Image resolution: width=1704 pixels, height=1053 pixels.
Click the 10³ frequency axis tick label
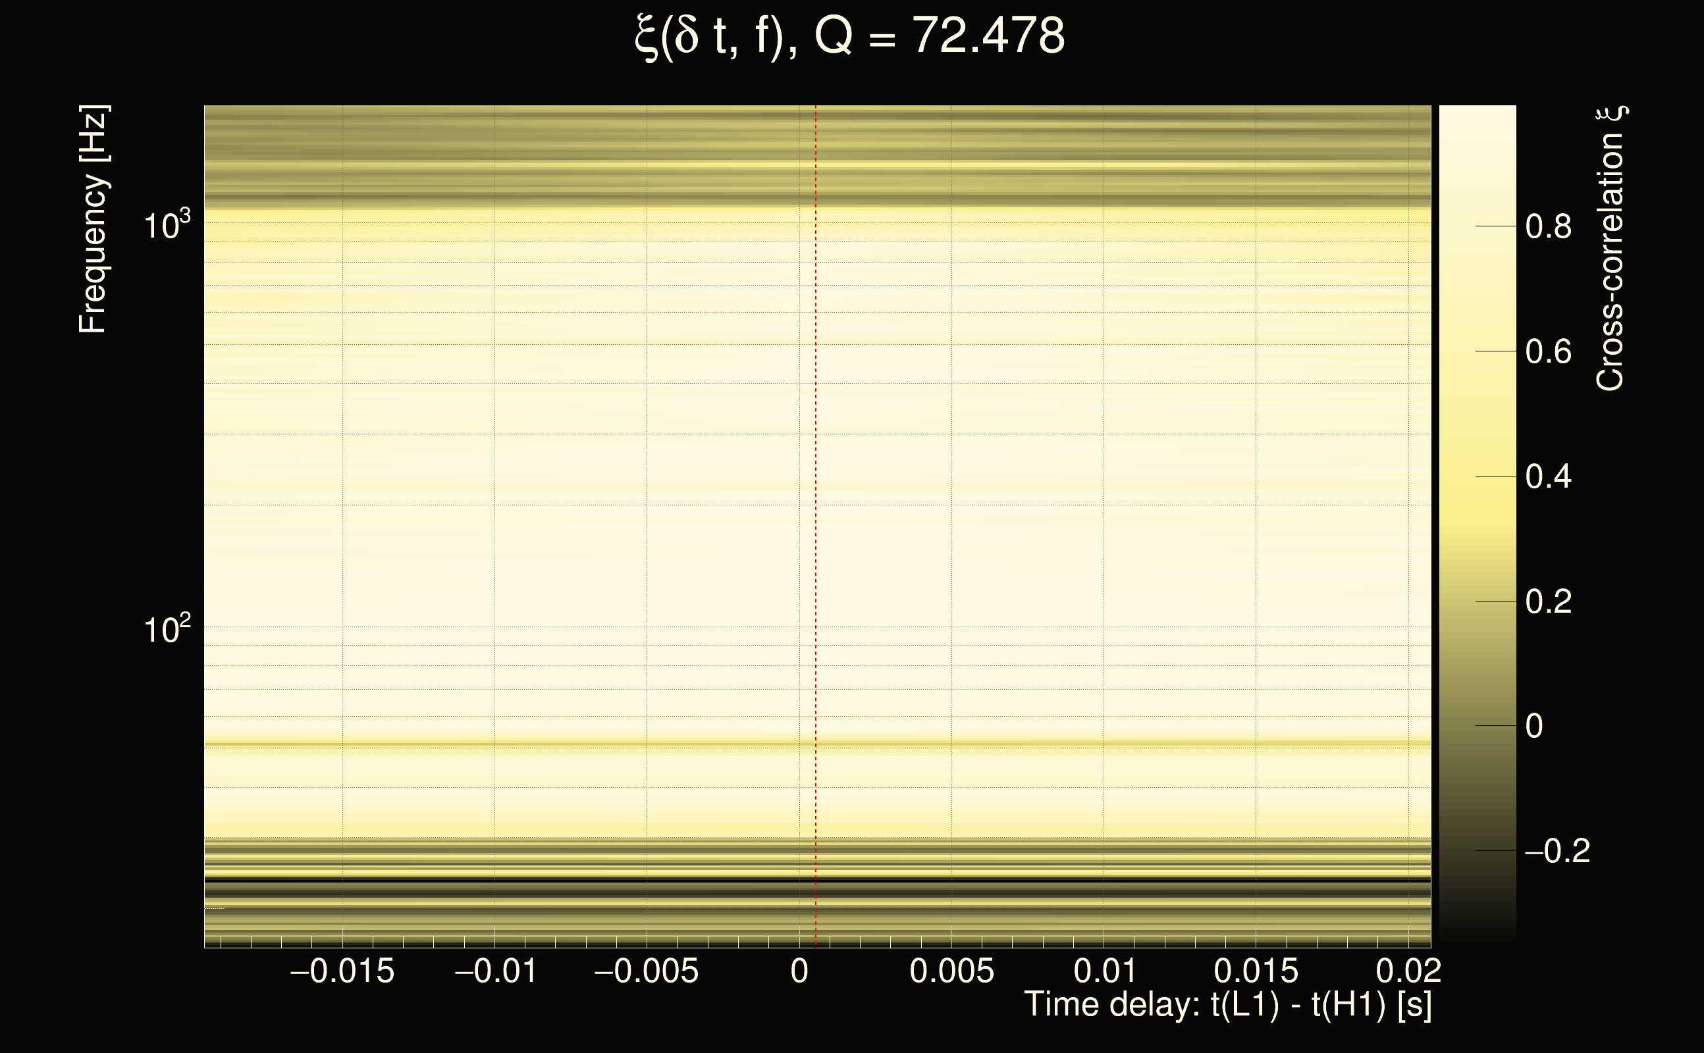pos(167,225)
